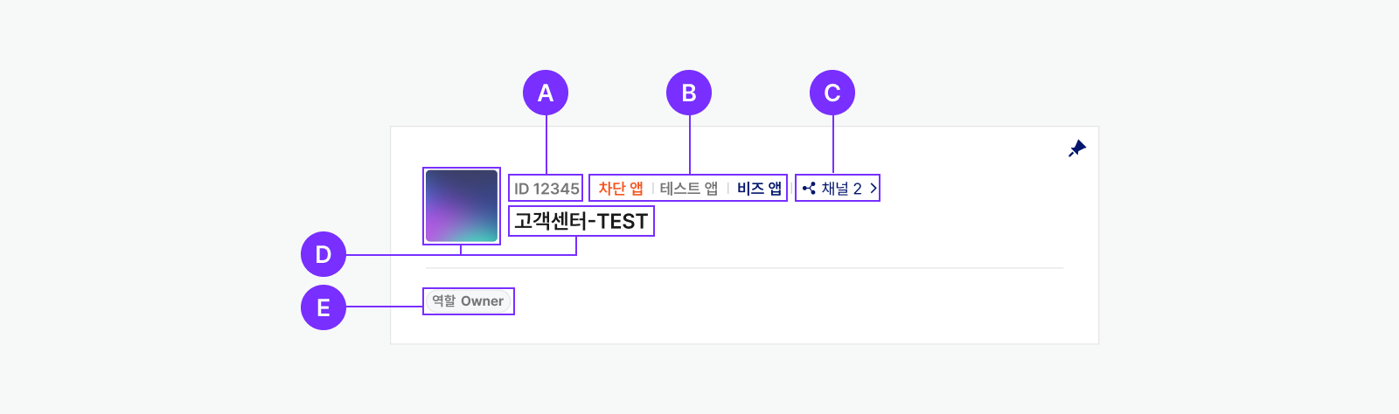The width and height of the screenshot is (1399, 414).
Task: Open the 고객센터-TEST app name
Action: coord(581,222)
